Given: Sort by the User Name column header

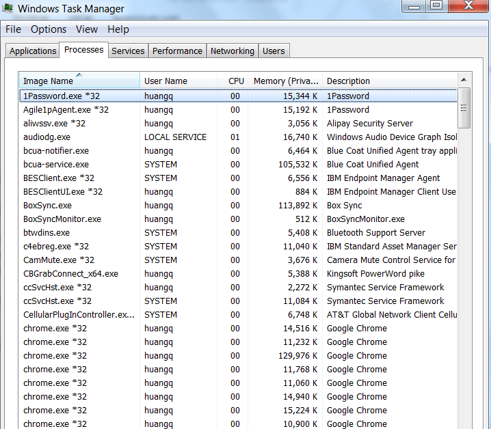Looking at the screenshot, I should (x=178, y=81).
